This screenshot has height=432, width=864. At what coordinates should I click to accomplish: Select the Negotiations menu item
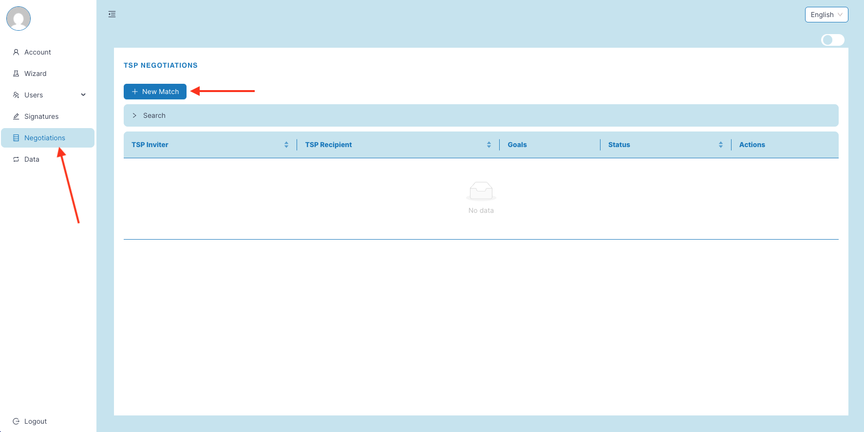click(48, 138)
